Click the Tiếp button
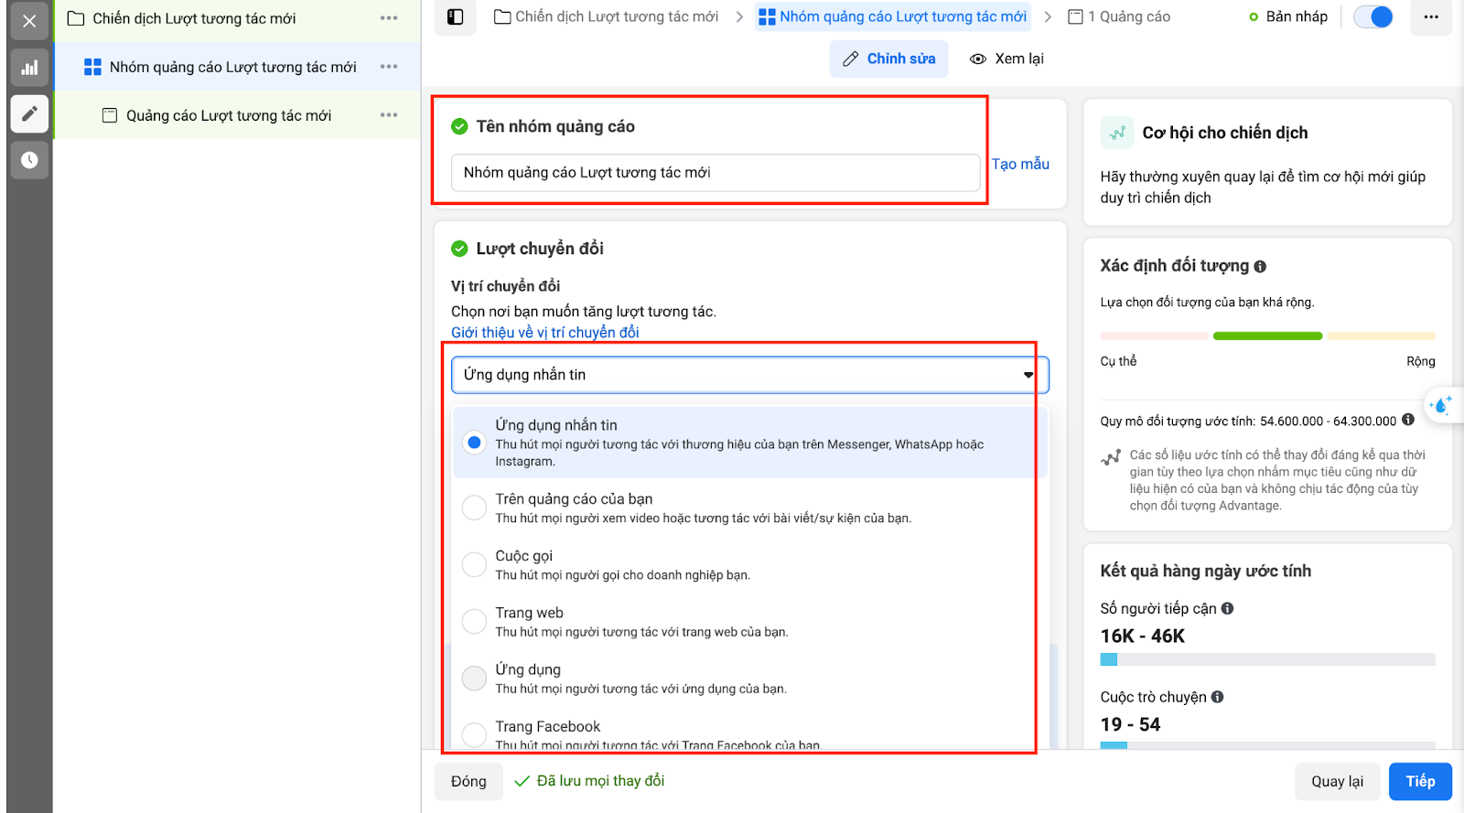Viewport: 1464px width, 813px height. [x=1420, y=781]
